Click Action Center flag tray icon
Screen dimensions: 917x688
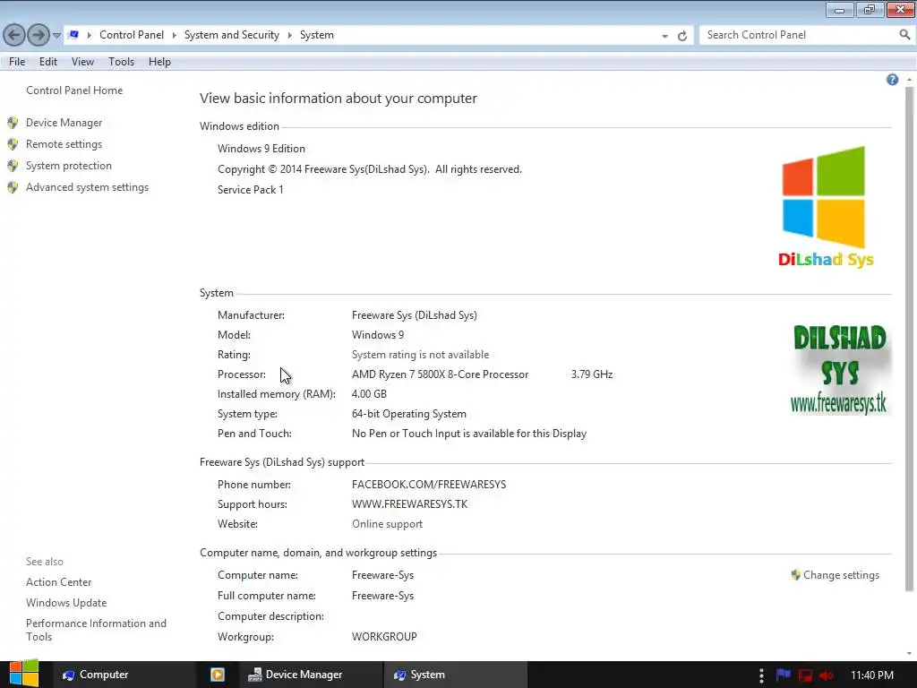[x=783, y=675]
